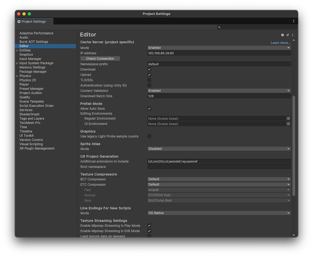Select Graphics in the settings list
Image resolution: width=313 pixels, height=257 pixels.
tap(26, 55)
